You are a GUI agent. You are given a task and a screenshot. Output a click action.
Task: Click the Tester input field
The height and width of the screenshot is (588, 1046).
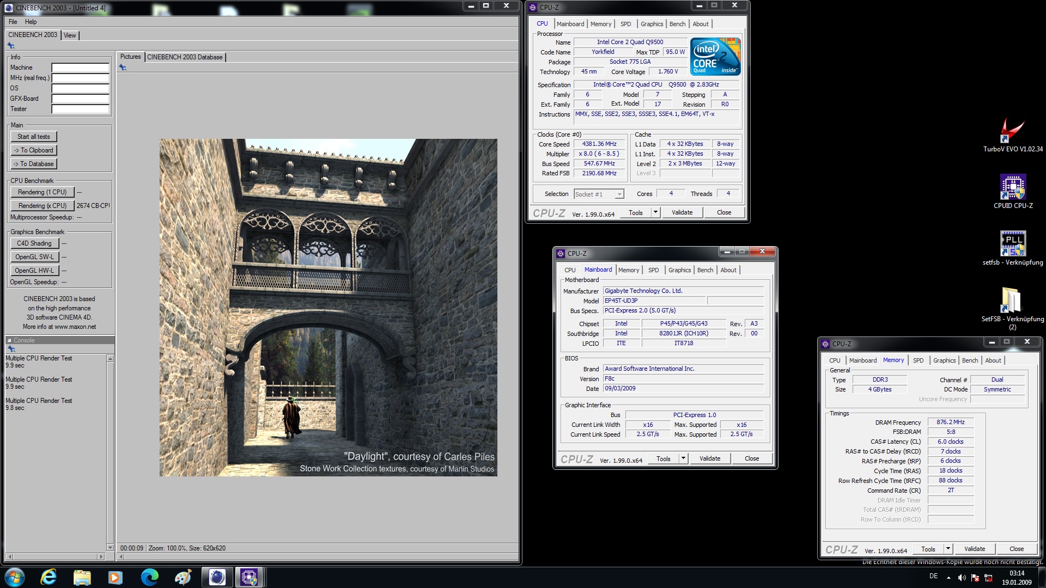(81, 109)
